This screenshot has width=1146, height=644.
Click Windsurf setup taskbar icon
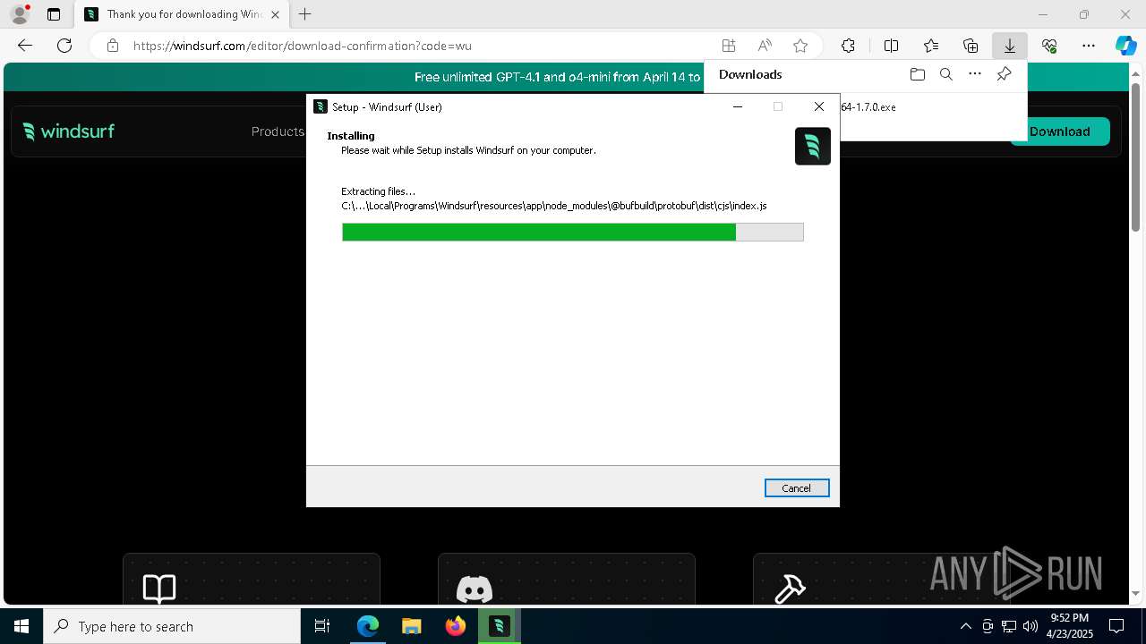point(500,626)
